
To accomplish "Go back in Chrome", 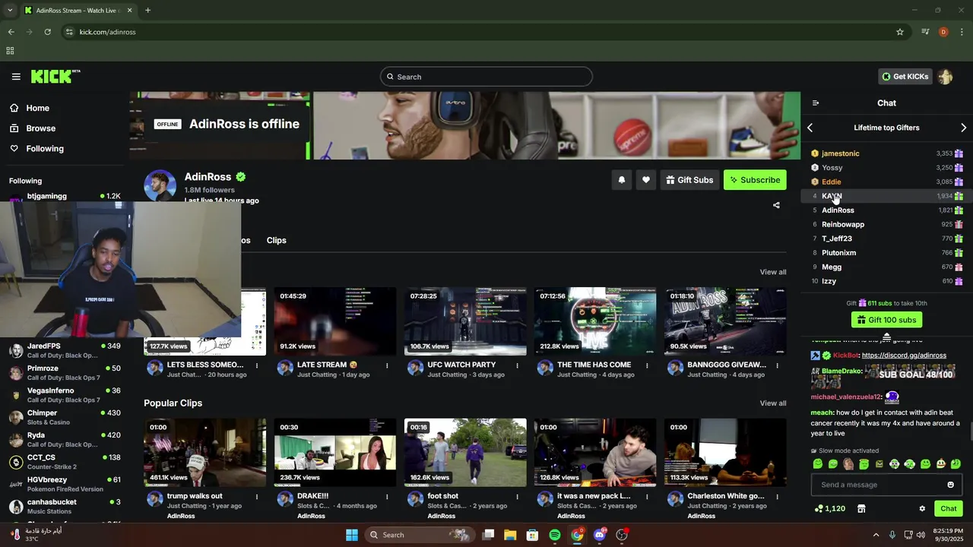I will pyautogui.click(x=11, y=32).
